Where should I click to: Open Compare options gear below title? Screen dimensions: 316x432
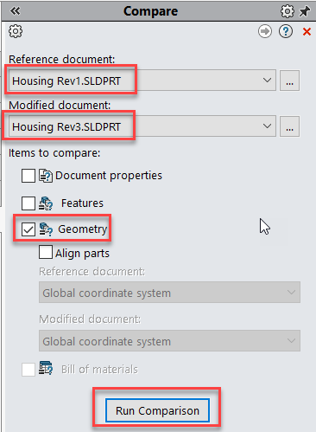click(16, 31)
